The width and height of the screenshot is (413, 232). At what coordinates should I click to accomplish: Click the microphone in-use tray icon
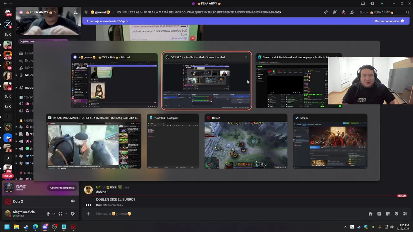pos(380,227)
